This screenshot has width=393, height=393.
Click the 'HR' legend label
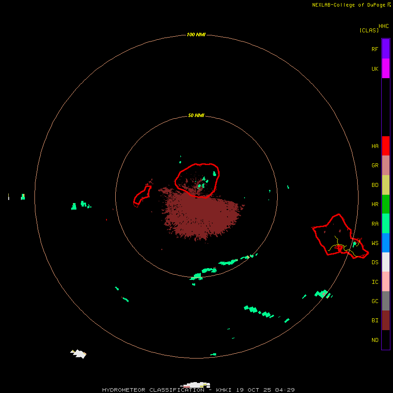(375, 204)
